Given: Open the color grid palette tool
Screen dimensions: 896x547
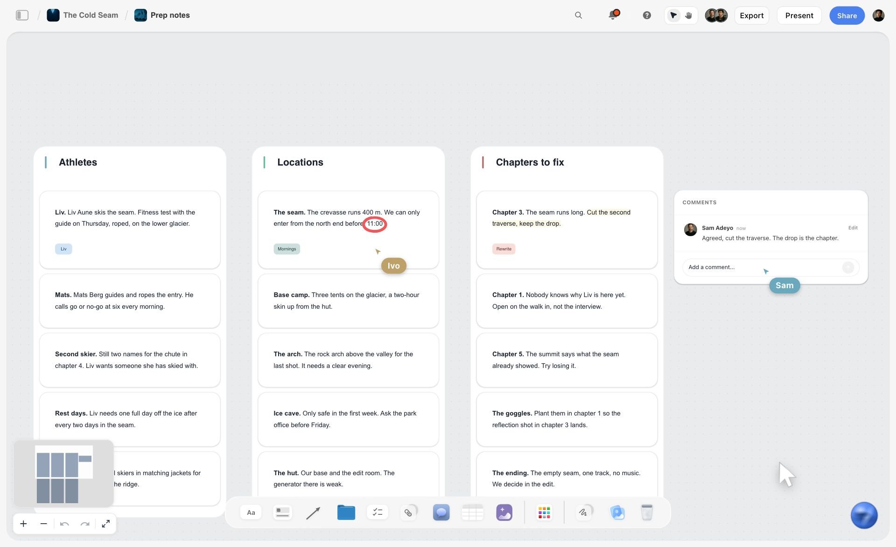Looking at the screenshot, I should click(544, 512).
